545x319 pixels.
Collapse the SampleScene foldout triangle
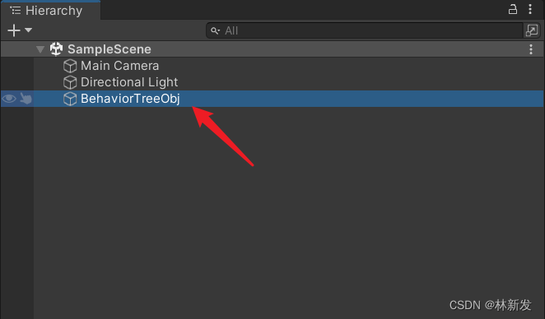(40, 49)
